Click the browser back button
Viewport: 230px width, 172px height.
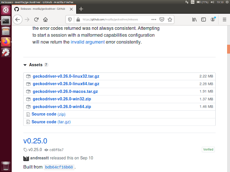(x=18, y=20)
